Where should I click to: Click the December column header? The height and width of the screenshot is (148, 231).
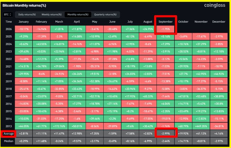(219, 22)
